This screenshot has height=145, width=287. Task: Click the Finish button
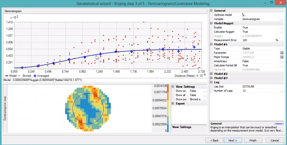tap(253, 141)
